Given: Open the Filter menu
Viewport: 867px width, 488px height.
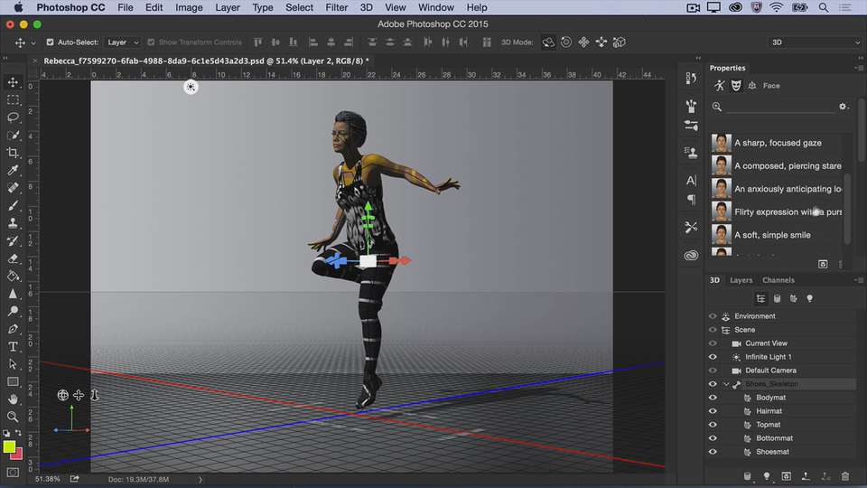Looking at the screenshot, I should (336, 8).
